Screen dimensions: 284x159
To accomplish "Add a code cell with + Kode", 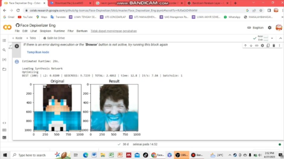I will coord(17,38).
